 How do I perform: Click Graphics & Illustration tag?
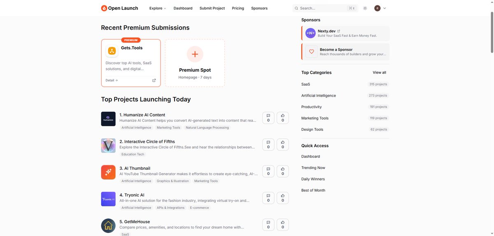point(172,181)
